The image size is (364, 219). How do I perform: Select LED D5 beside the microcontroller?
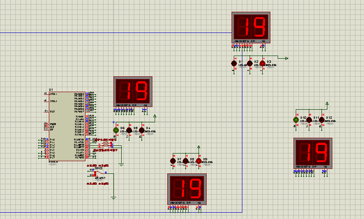pyautogui.click(x=129, y=130)
